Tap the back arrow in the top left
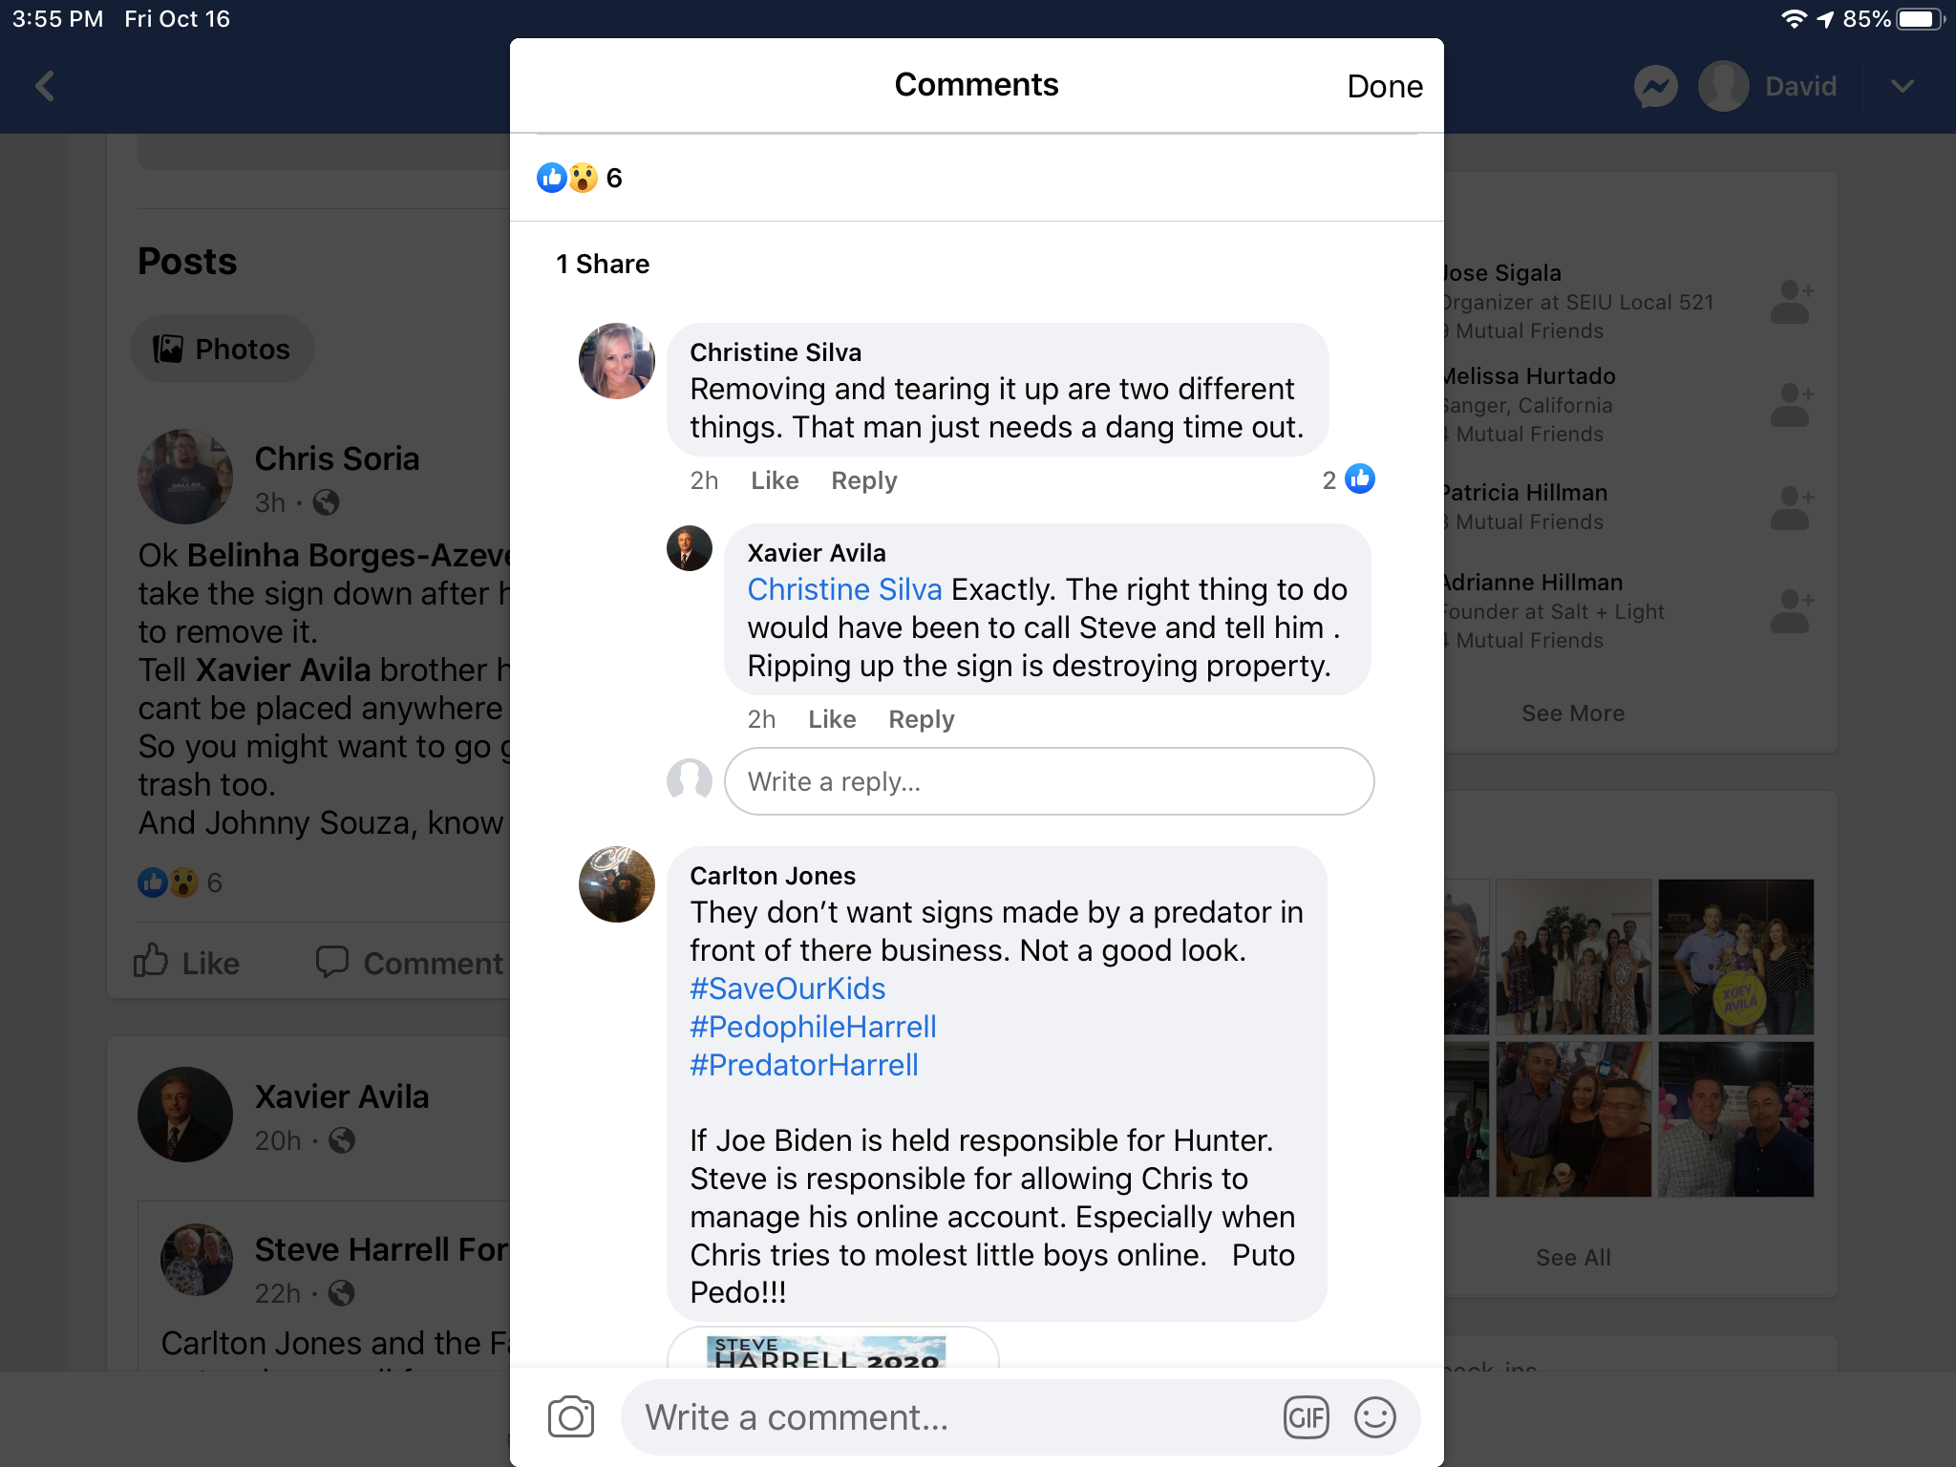This screenshot has height=1467, width=1956. 45,86
